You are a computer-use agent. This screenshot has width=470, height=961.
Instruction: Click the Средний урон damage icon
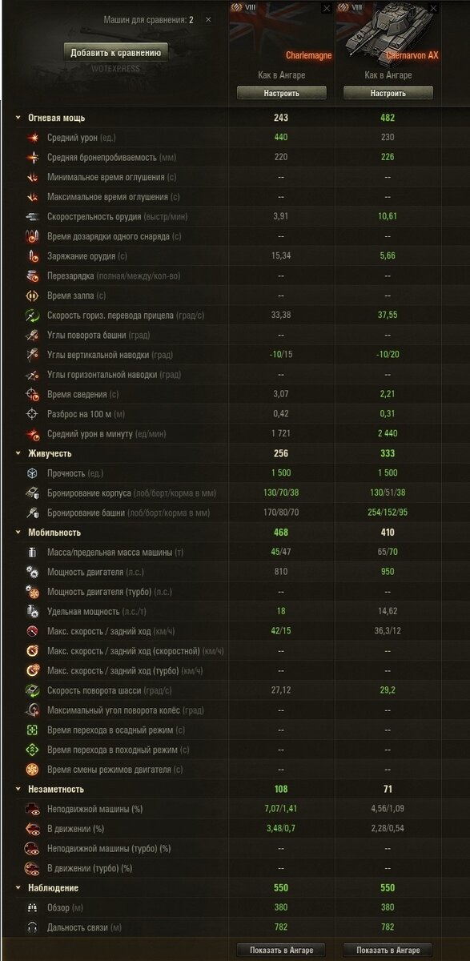[x=33, y=138]
